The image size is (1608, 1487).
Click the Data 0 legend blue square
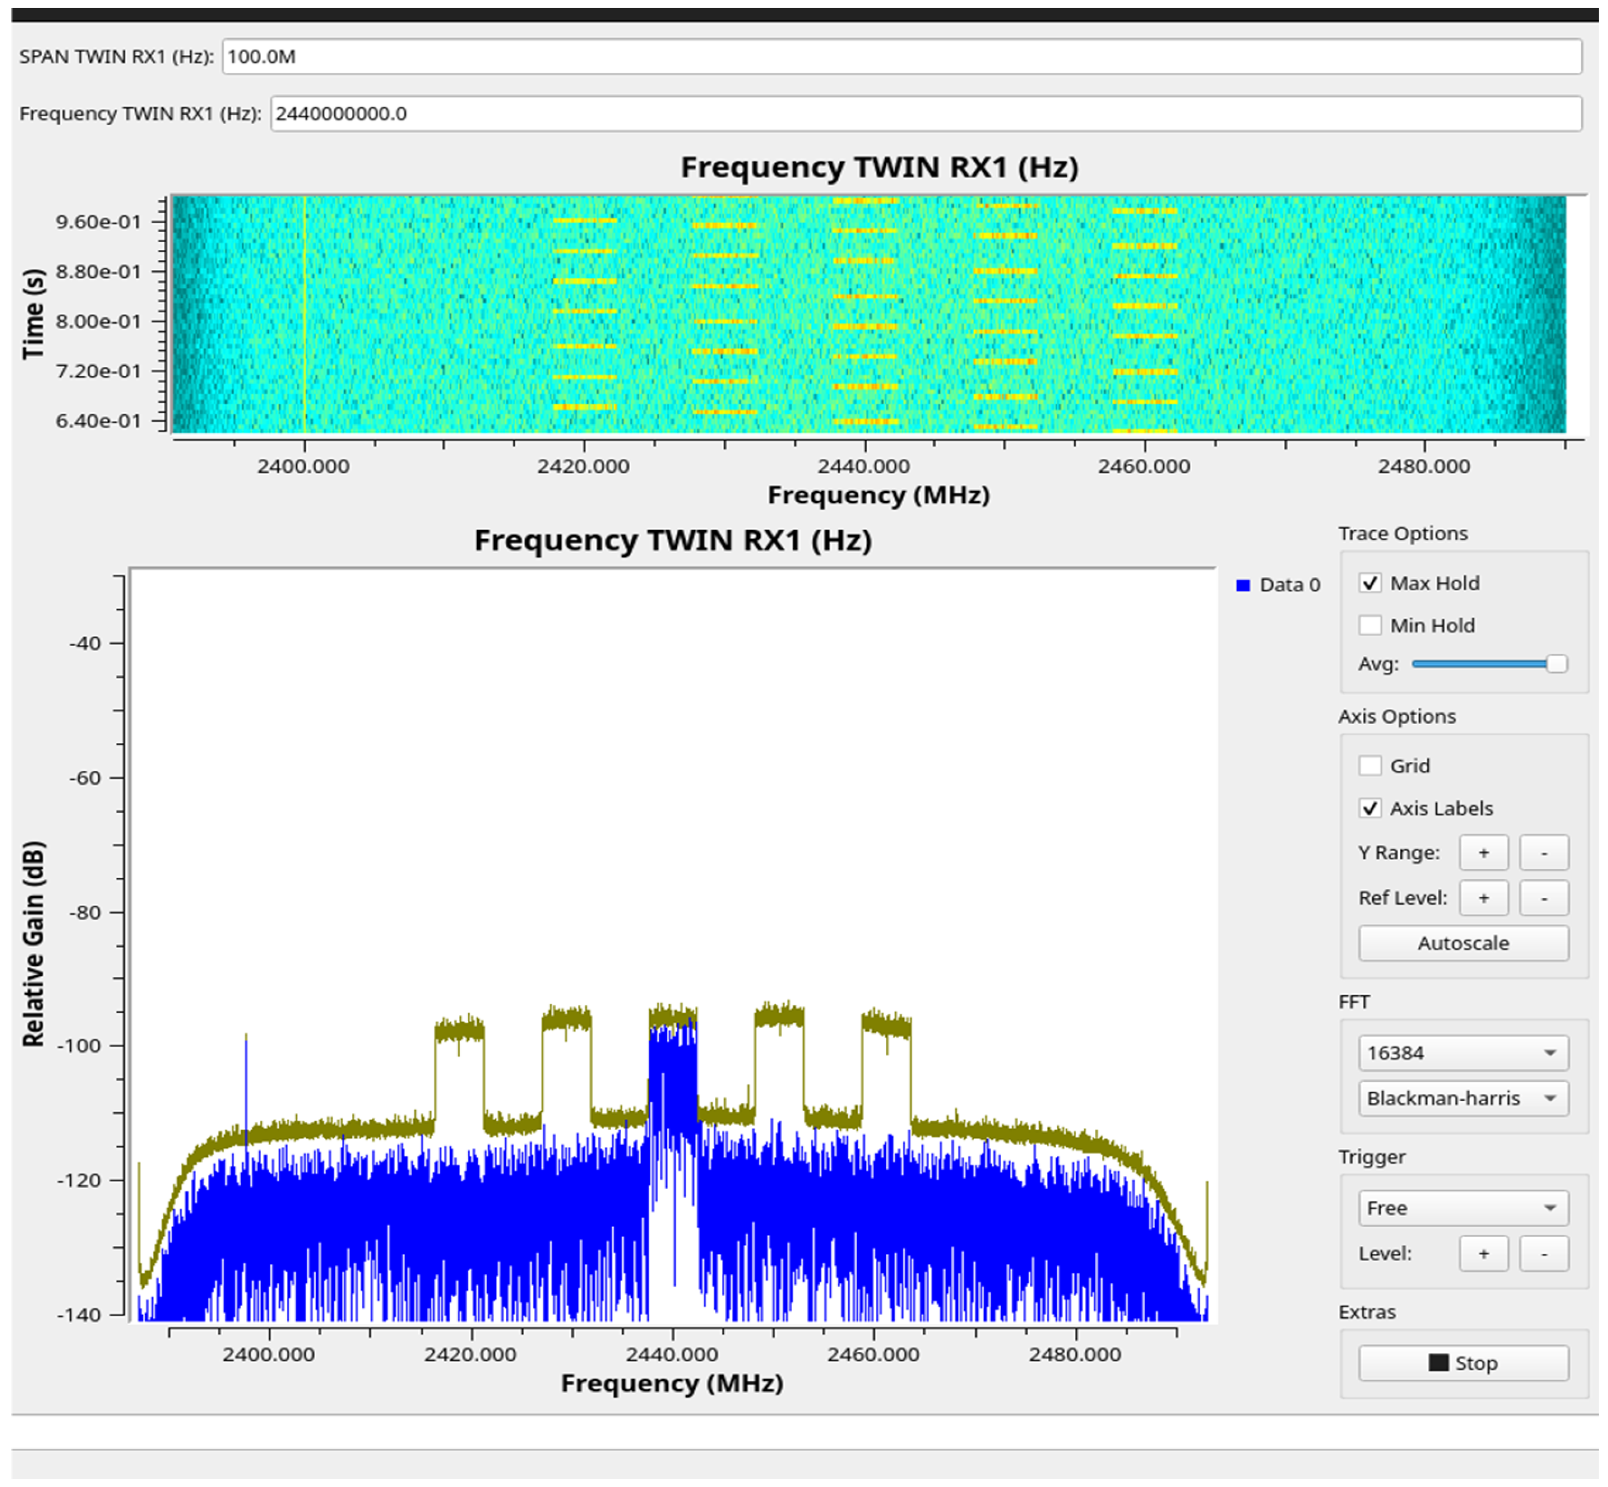[1243, 586]
